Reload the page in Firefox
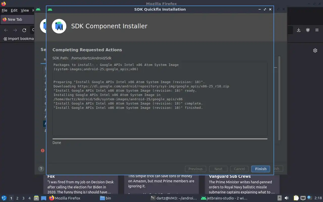323x202 pixels. click(24, 30)
